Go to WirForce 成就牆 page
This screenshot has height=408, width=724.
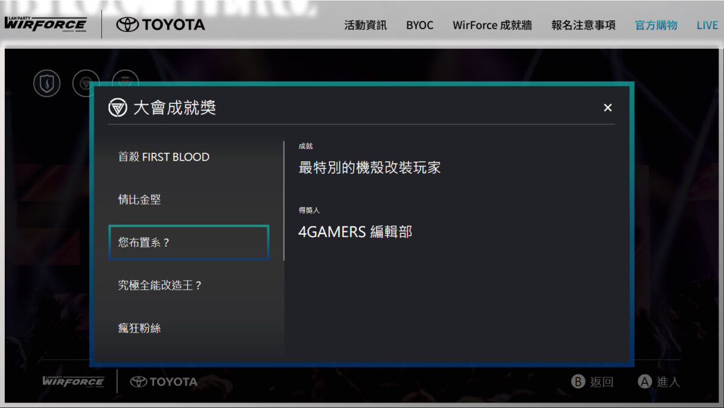(492, 25)
